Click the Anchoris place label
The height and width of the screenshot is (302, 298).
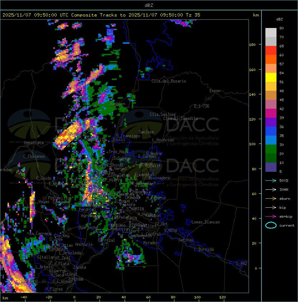pos(84,244)
